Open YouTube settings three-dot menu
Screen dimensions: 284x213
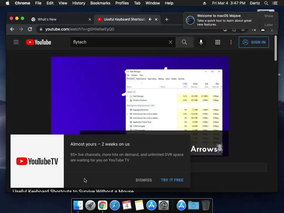pos(231,42)
